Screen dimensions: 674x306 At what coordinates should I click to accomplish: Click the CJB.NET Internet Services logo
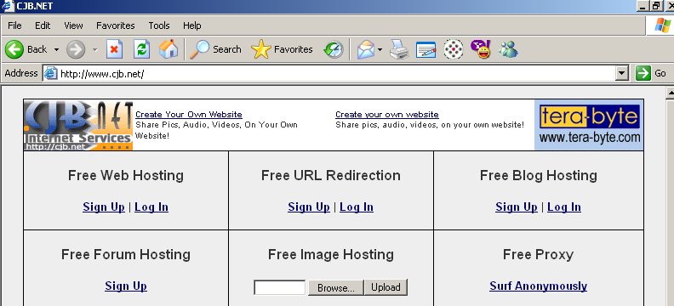point(78,125)
